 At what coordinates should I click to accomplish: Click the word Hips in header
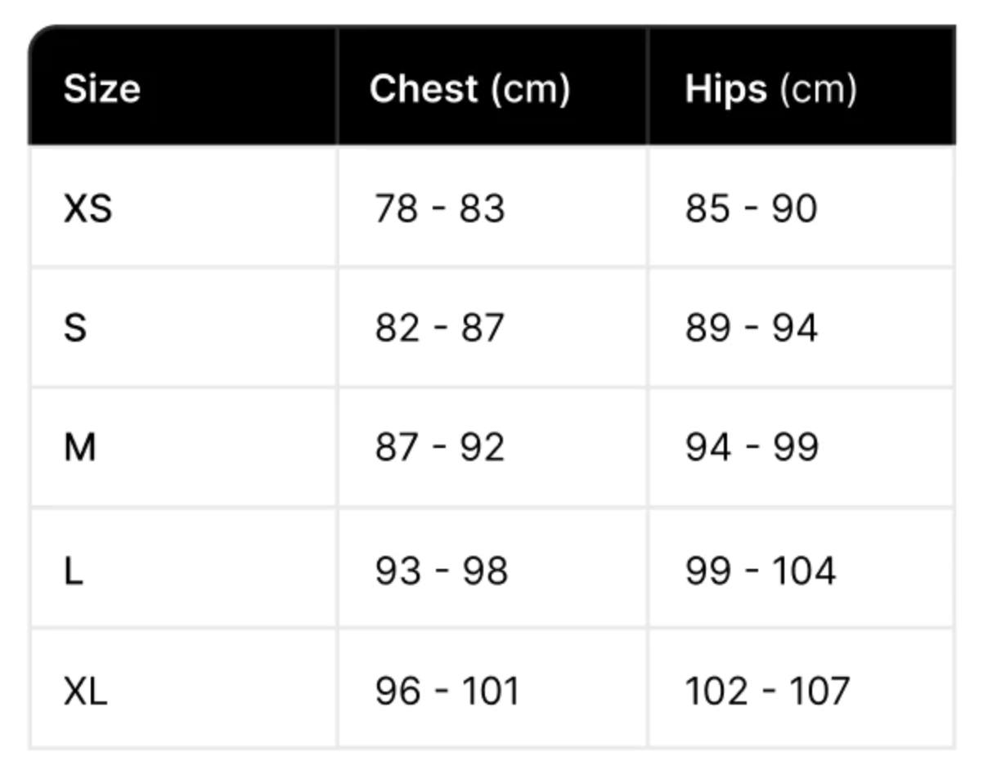[725, 88]
